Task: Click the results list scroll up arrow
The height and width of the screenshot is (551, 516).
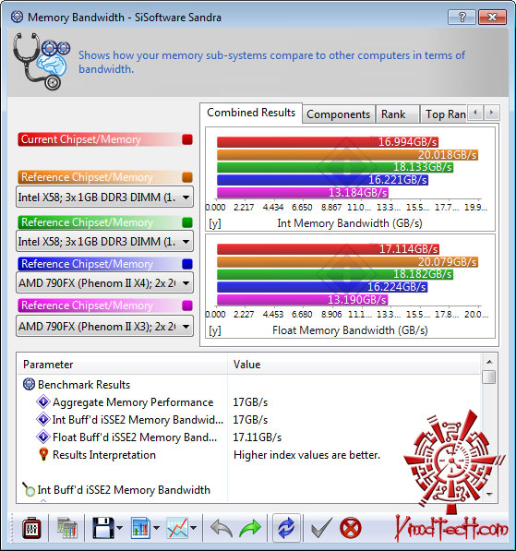Action: pos(489,362)
